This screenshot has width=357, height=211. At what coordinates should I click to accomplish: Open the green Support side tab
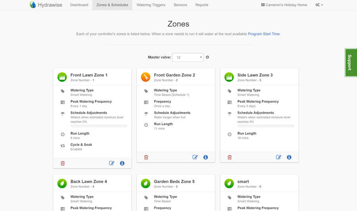point(351,62)
